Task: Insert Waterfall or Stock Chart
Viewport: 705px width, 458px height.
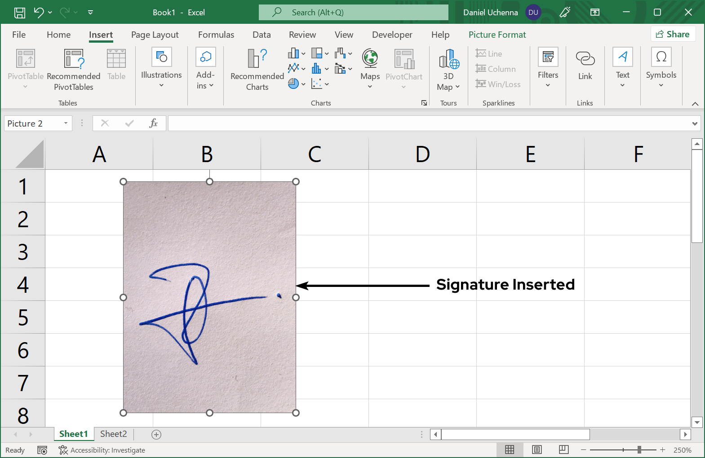Action: (x=343, y=53)
